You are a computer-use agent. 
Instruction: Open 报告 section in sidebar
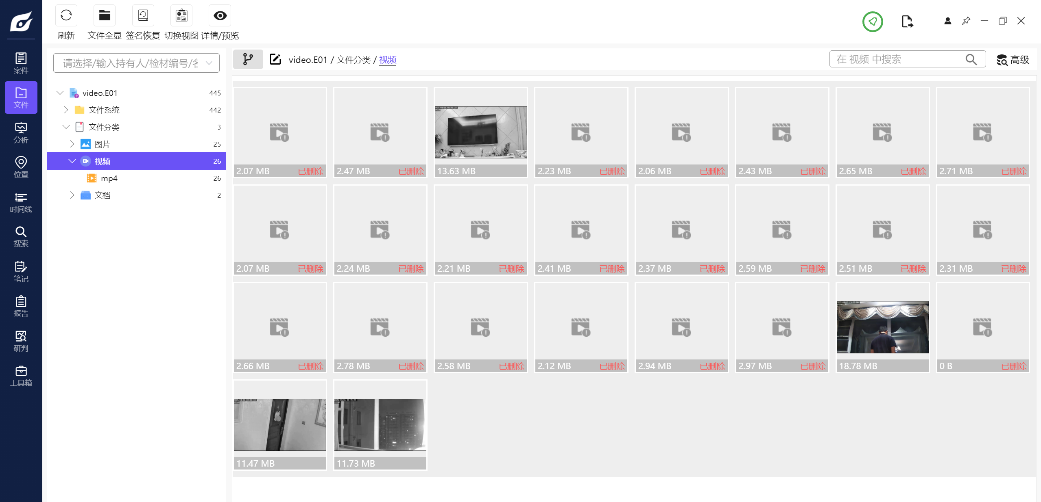[21, 306]
